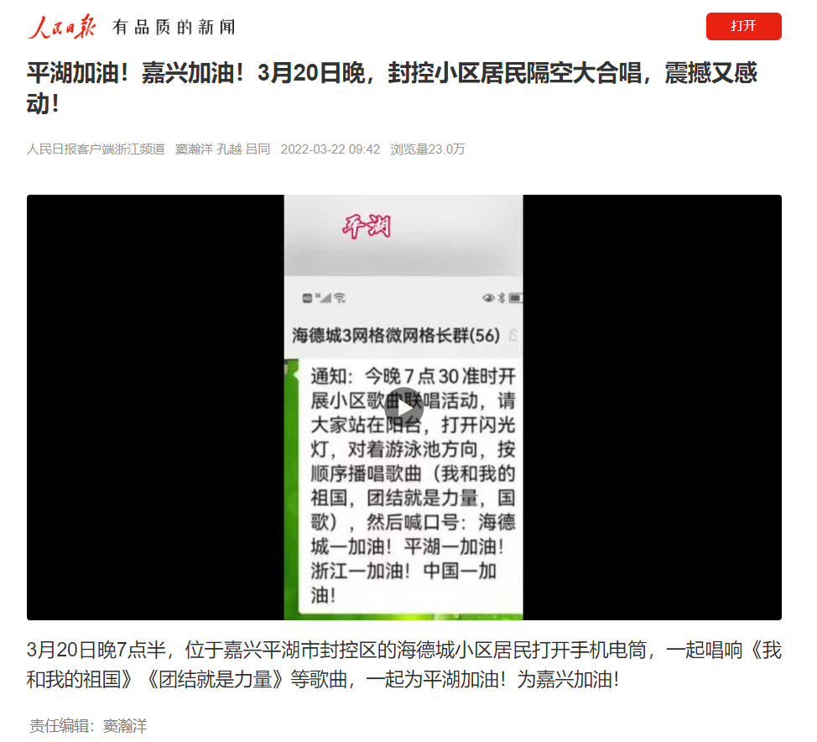Click the editor credit 责任编辑：窦瀚洋
The image size is (817, 742).
89,725
